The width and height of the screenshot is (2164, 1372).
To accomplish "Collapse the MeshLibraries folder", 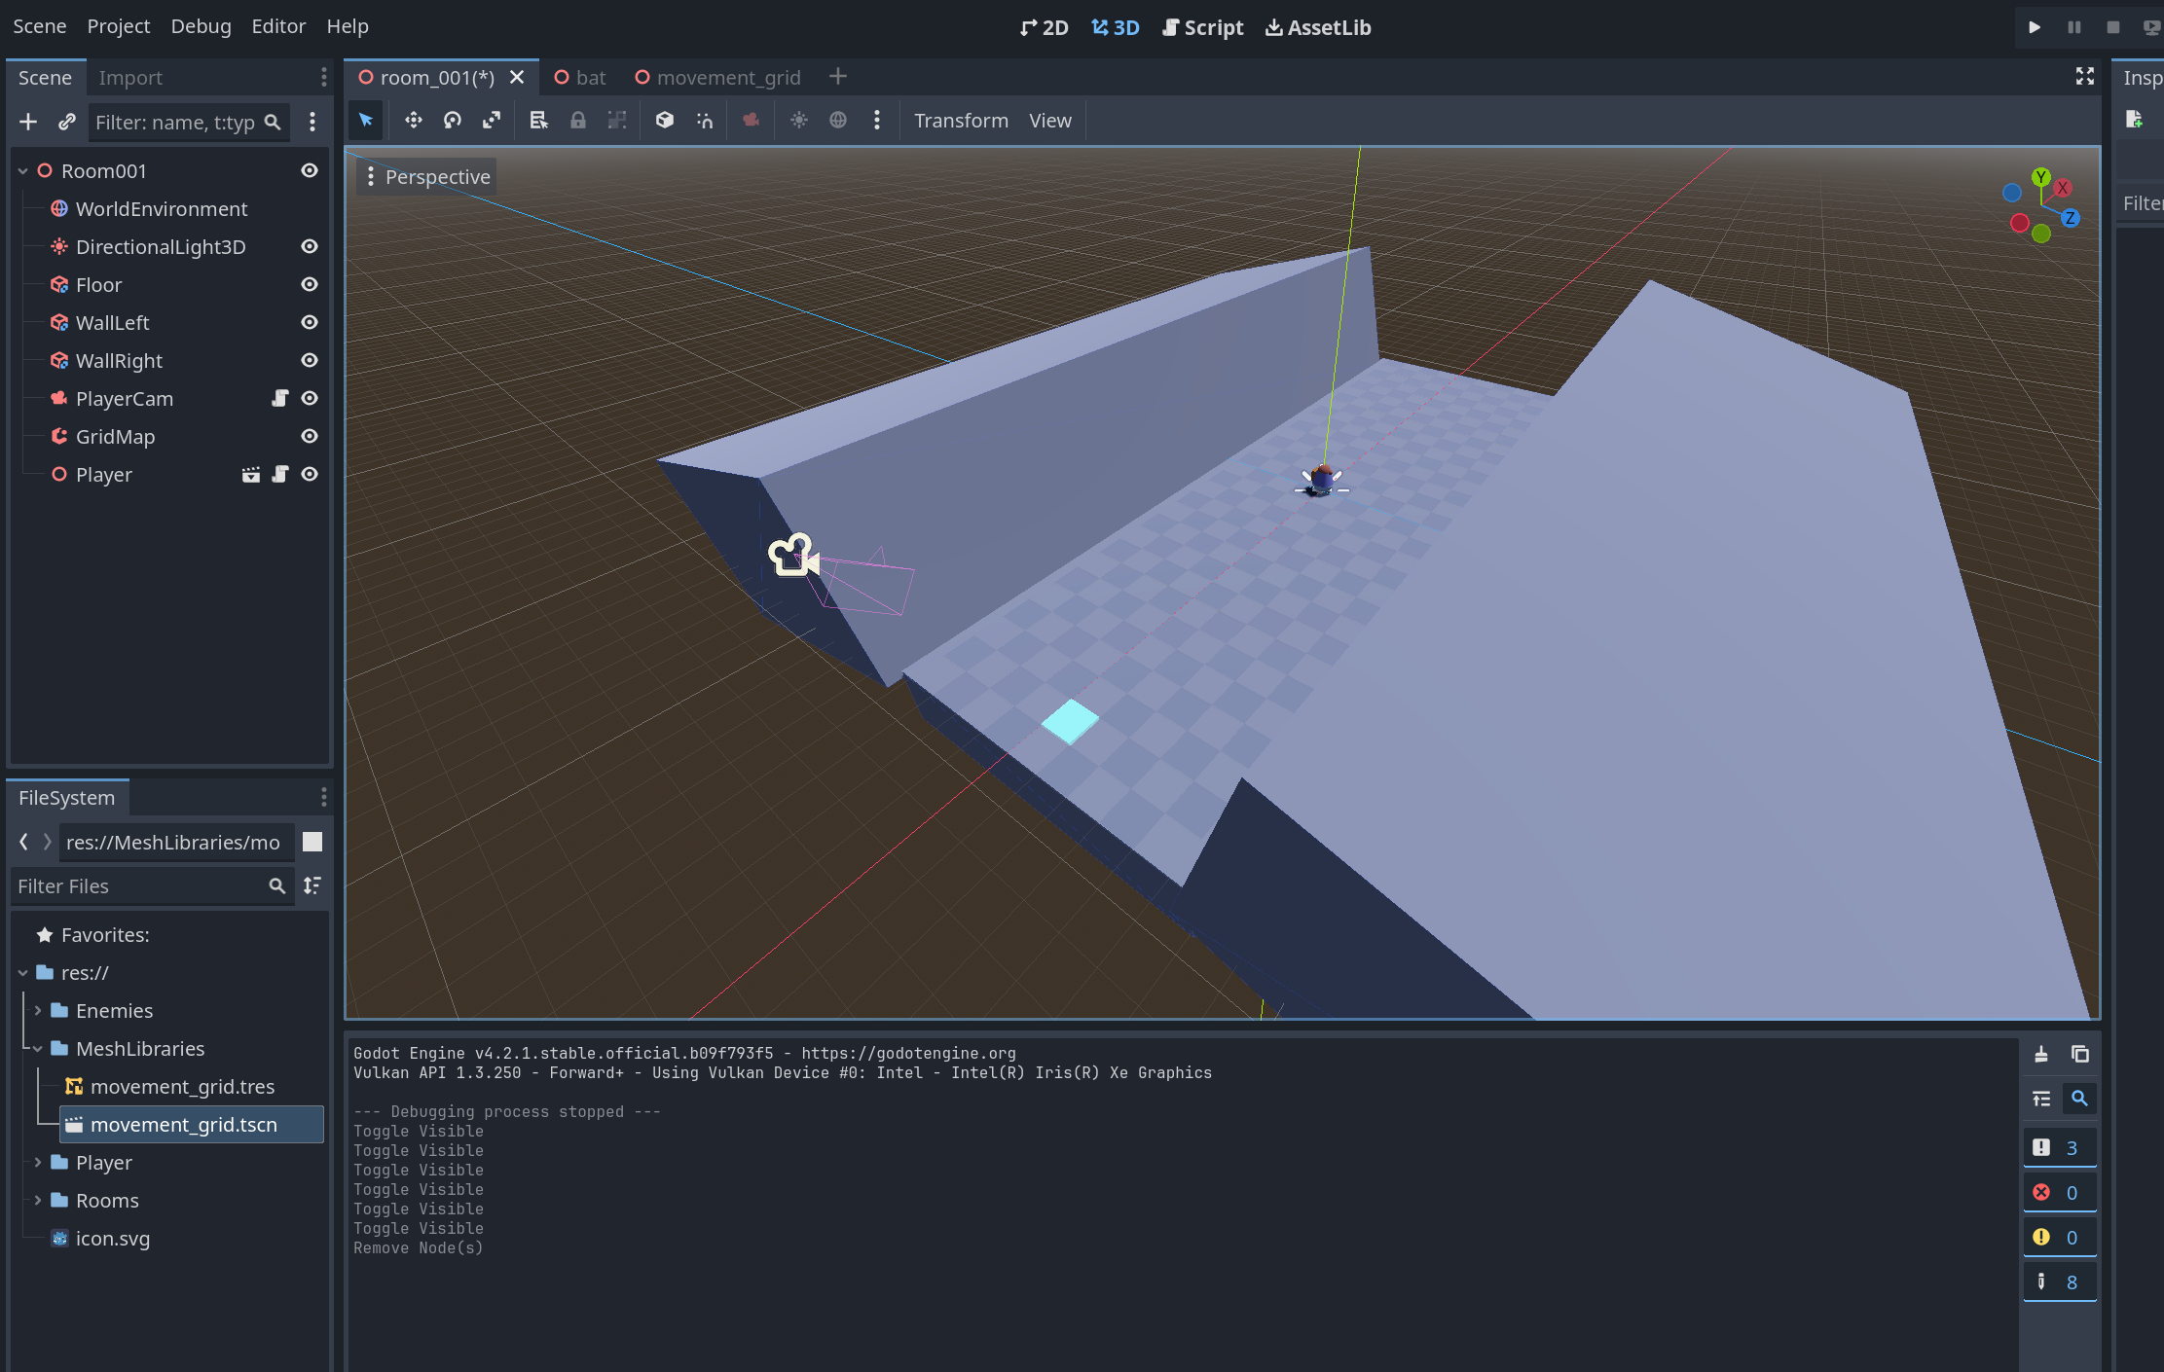I will [x=38, y=1049].
